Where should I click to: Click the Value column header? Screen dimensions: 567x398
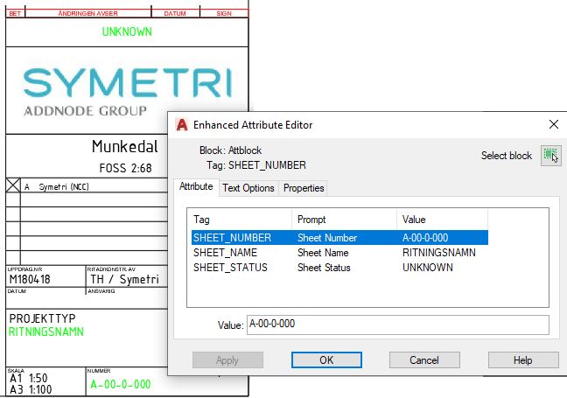(442, 220)
